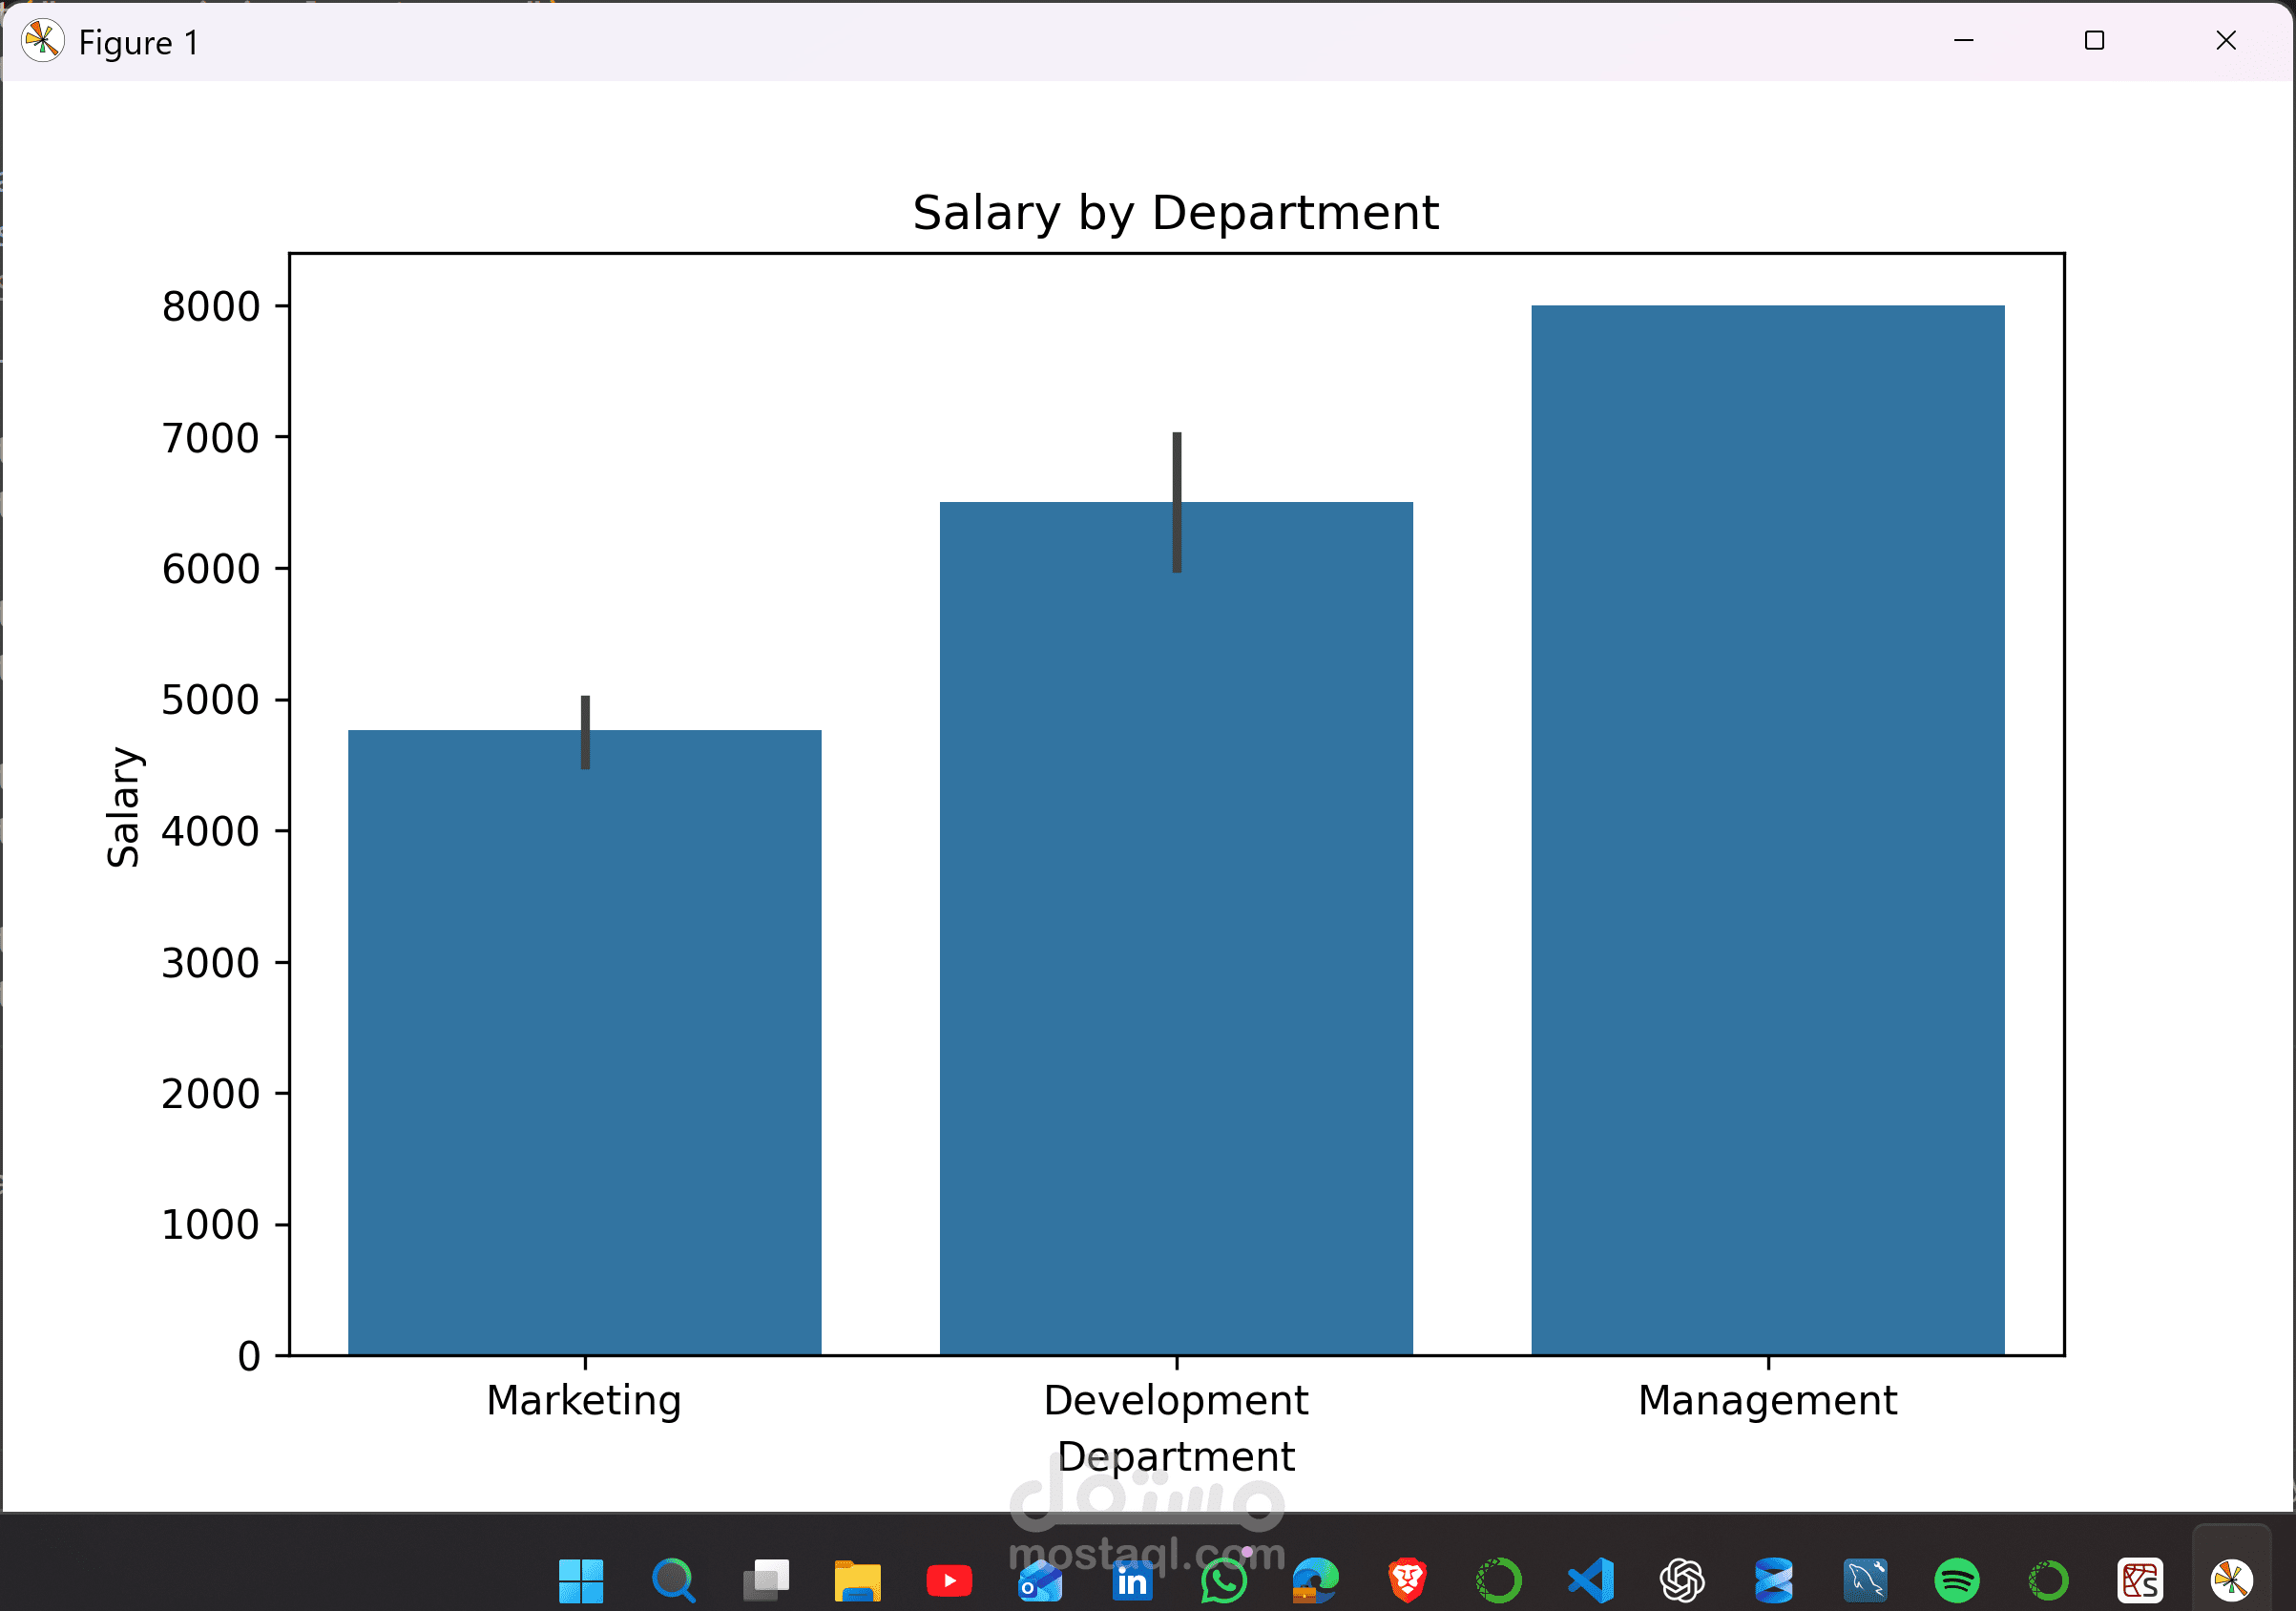The image size is (2296, 1611).
Task: Click the Development bar in chart
Action: click(x=1176, y=930)
